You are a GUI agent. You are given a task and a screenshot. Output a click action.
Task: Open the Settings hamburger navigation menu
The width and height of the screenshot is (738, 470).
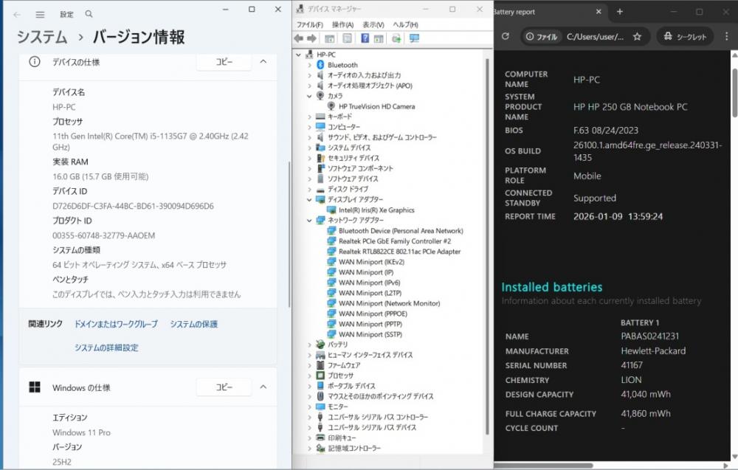[40, 14]
